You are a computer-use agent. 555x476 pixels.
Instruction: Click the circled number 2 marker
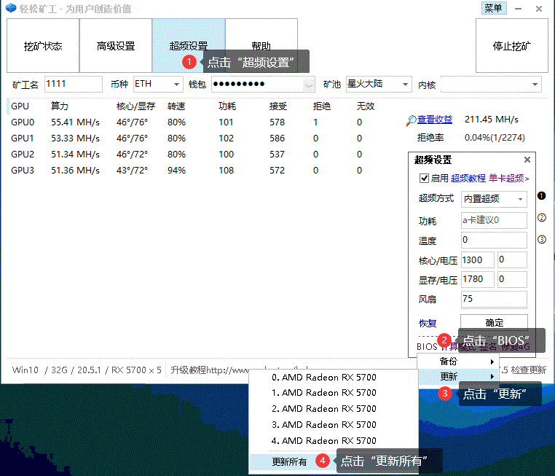coord(541,217)
